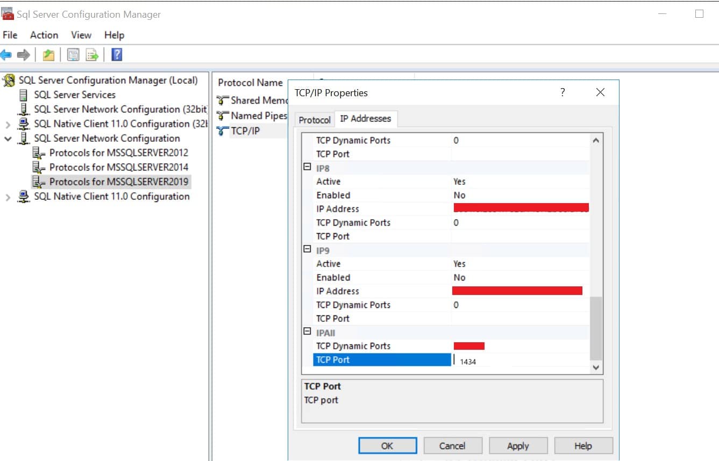This screenshot has width=719, height=461.
Task: Select Protocols for MSSQLSERVER2019 tree item
Action: (x=119, y=182)
